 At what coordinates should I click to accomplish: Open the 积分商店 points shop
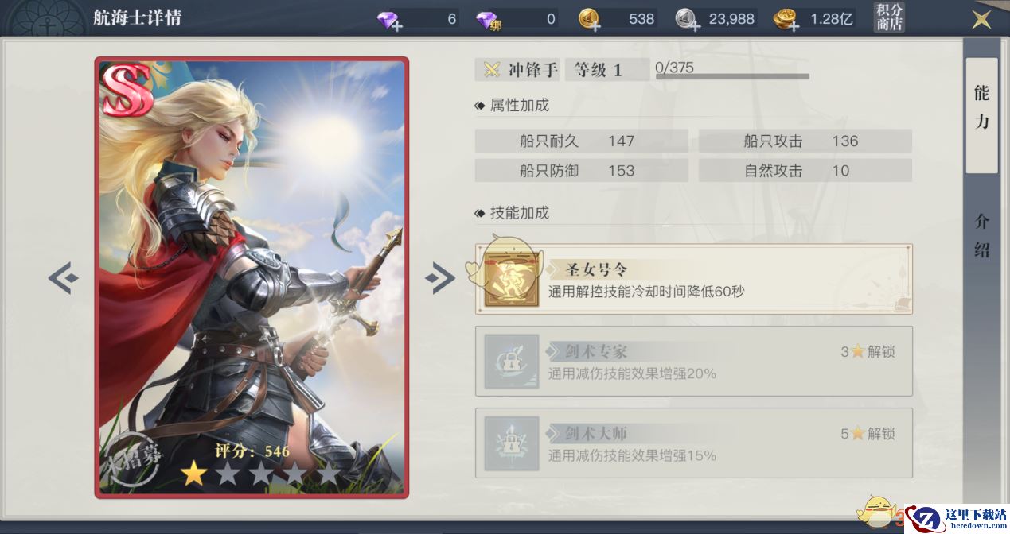[889, 17]
